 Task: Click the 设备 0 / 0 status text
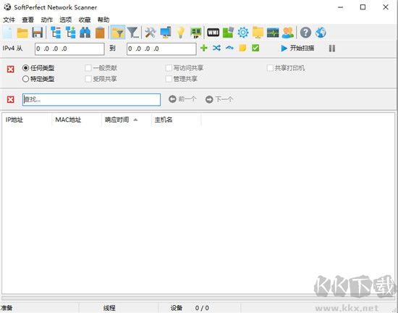point(190,308)
